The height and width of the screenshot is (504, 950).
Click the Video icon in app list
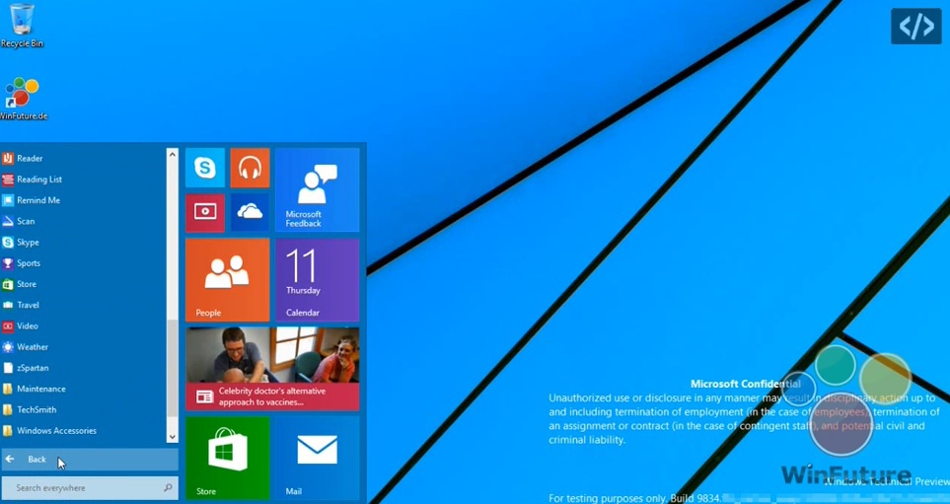pos(7,325)
